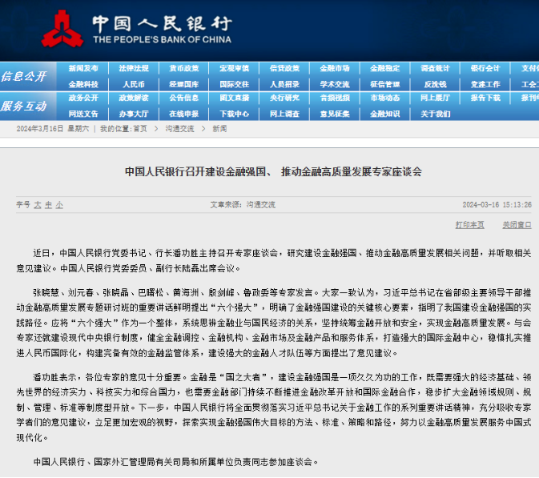539x478 pixels.
Task: Set font size to medium (中)
Action: (48, 205)
